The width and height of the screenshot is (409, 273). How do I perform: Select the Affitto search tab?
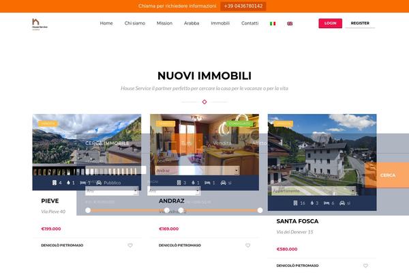click(x=260, y=143)
